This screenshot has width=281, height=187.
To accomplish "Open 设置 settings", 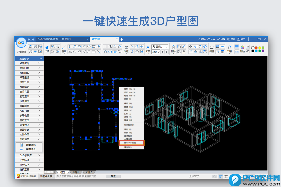I will click(231, 39).
